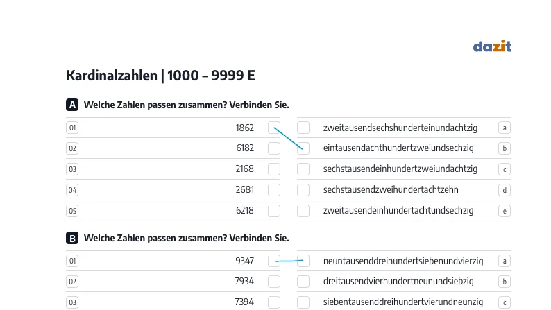
Task: Click the 05 label beside 6218
Action: (72, 211)
